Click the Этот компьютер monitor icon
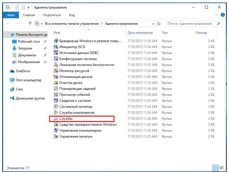This screenshot has height=173, width=229. click(12, 80)
